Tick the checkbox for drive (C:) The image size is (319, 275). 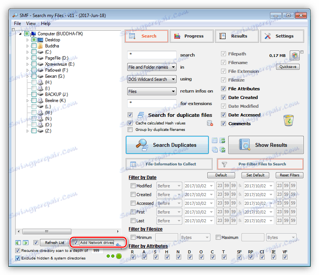[34, 52]
